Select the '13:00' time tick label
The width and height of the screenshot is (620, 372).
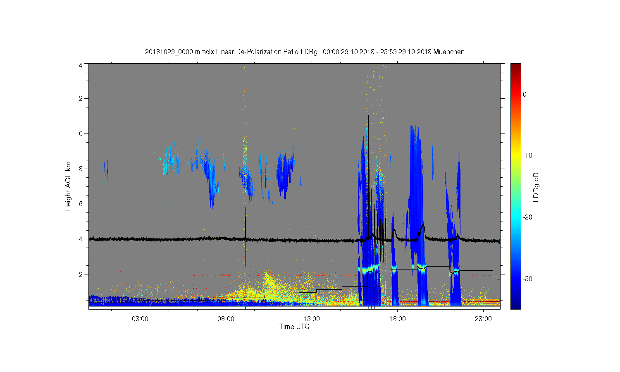point(312,319)
